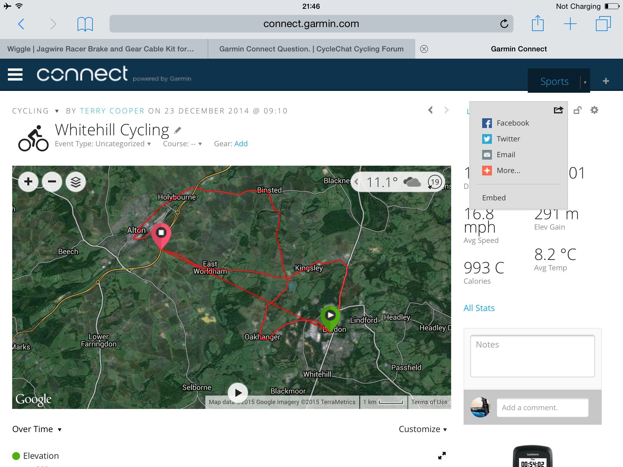Expand the Over Time dropdown
Viewport: 623px width, 467px height.
37,429
